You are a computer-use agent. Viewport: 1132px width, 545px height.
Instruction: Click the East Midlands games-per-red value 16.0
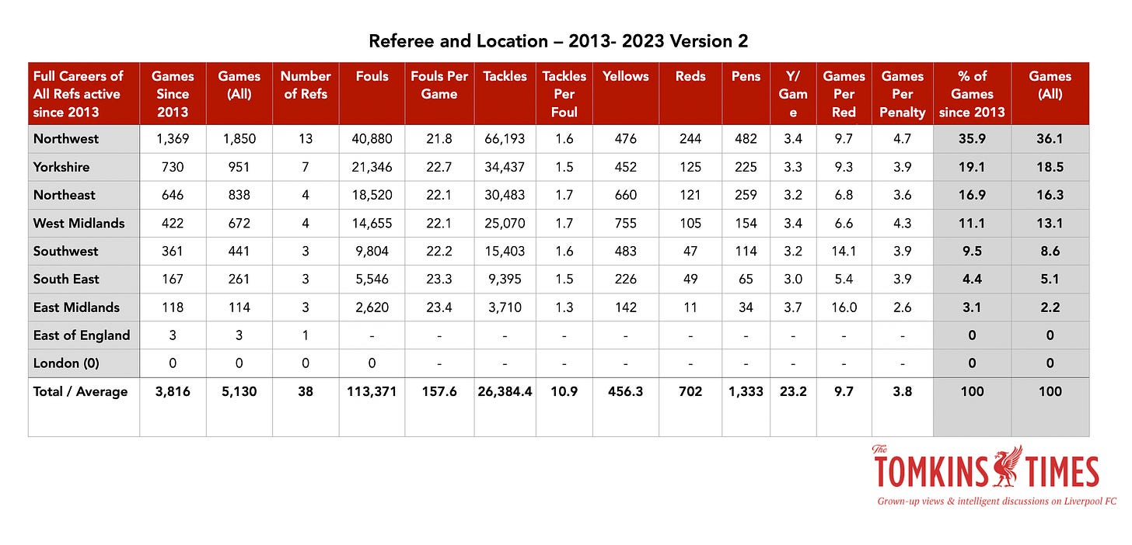click(x=844, y=307)
